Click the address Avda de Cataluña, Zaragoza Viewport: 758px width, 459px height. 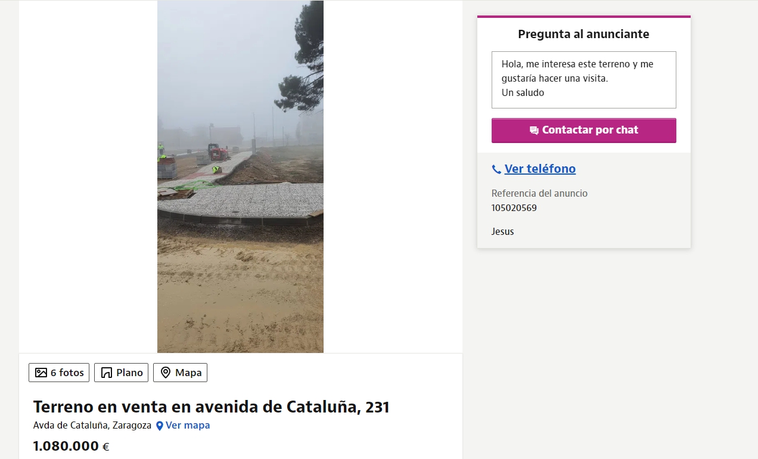92,425
